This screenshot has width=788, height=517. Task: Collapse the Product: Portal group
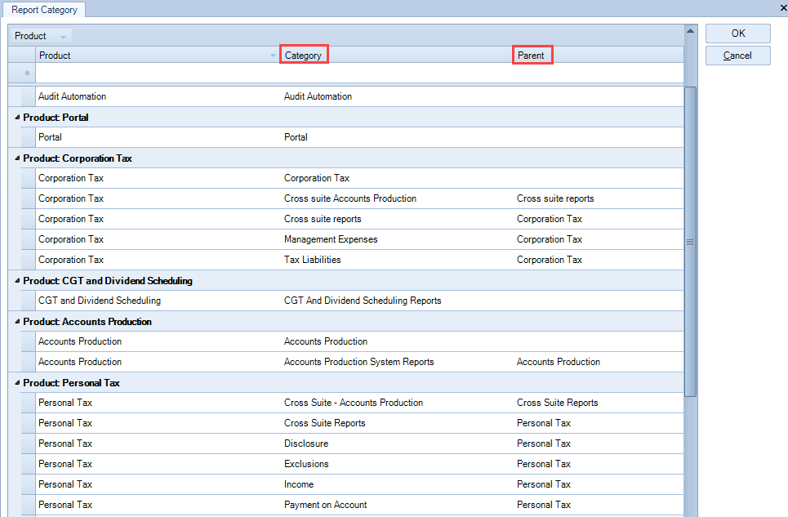pyautogui.click(x=18, y=117)
